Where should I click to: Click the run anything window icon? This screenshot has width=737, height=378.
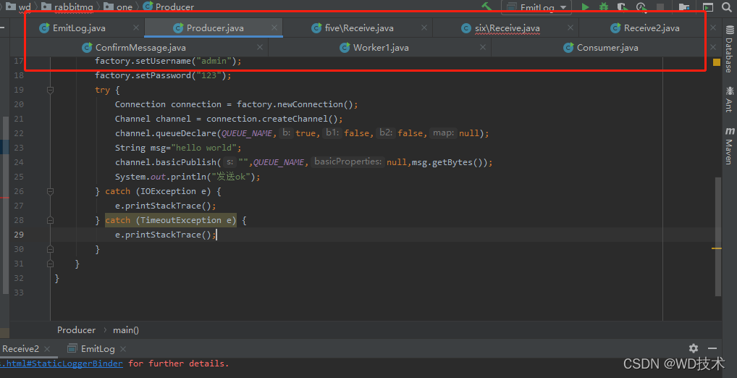pyautogui.click(x=708, y=7)
